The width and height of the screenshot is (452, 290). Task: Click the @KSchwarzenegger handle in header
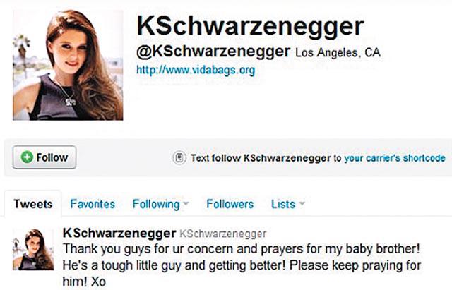(x=213, y=52)
